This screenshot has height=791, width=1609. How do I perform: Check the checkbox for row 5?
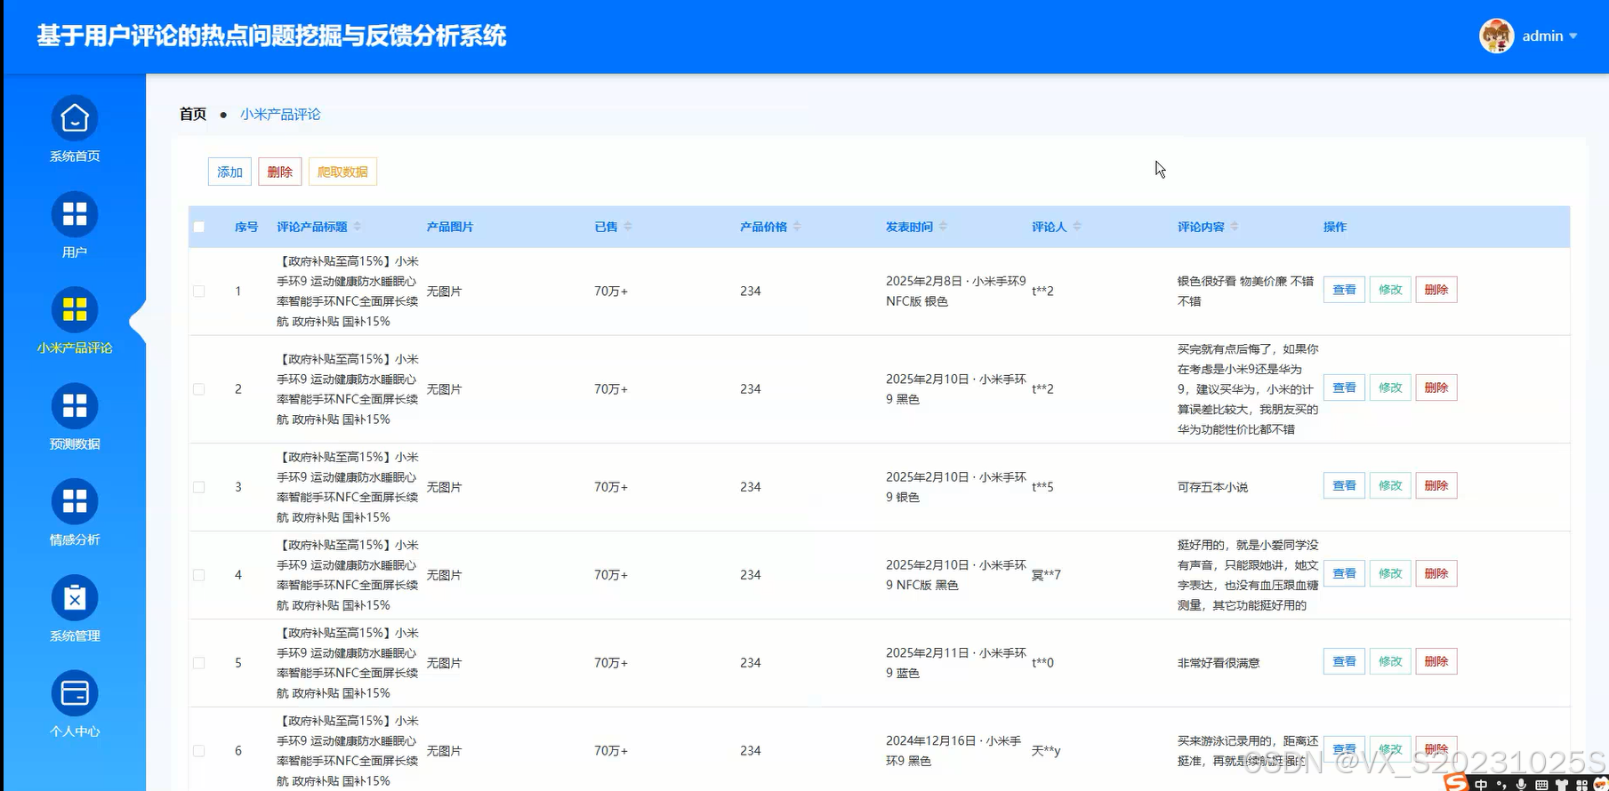coord(199,663)
